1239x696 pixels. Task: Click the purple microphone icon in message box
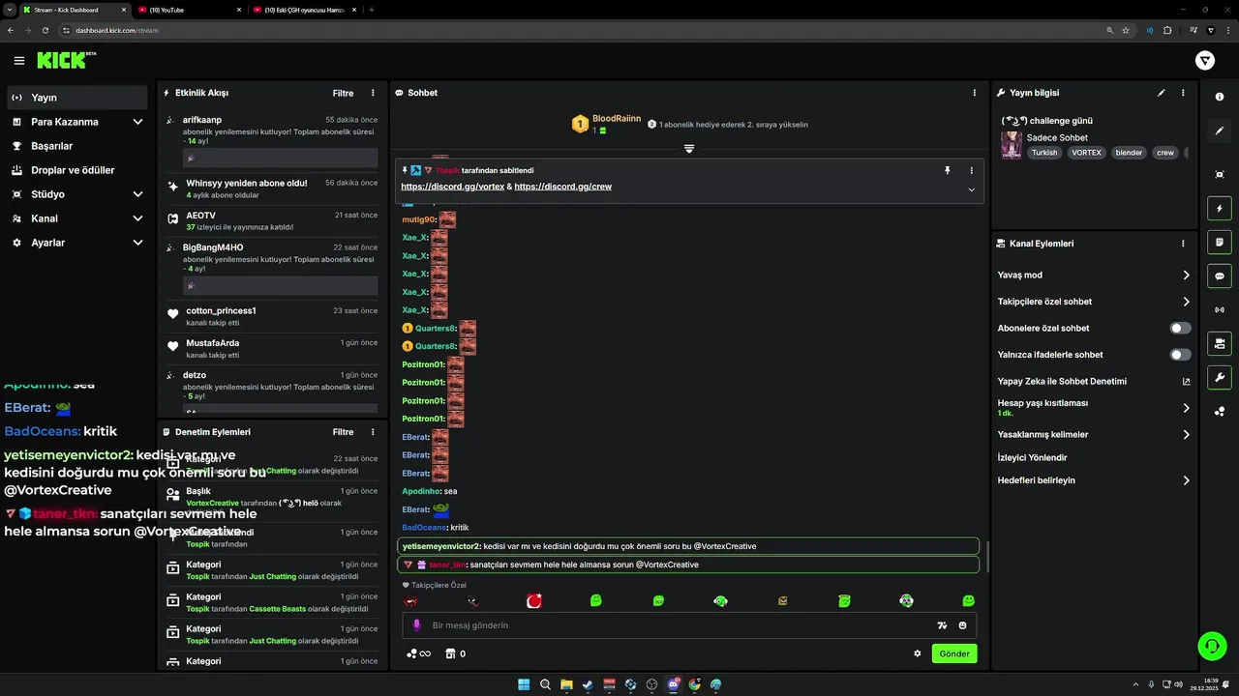coord(417,625)
